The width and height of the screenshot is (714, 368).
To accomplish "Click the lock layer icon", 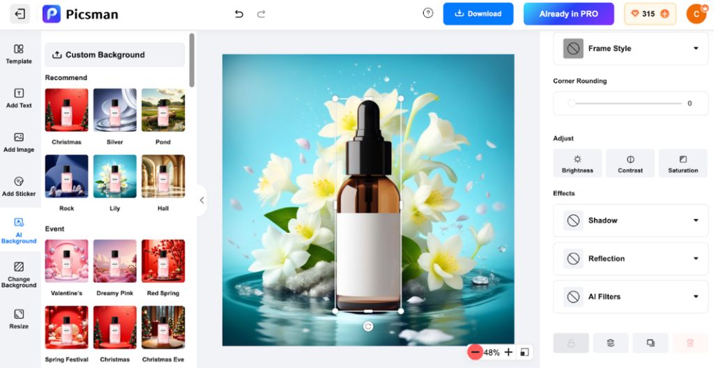I will [571, 343].
